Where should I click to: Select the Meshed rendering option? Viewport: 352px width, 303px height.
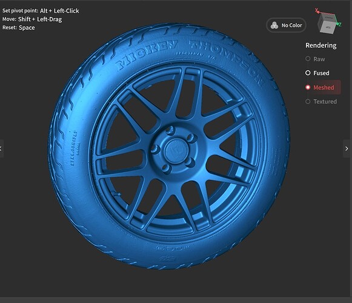pos(322,87)
